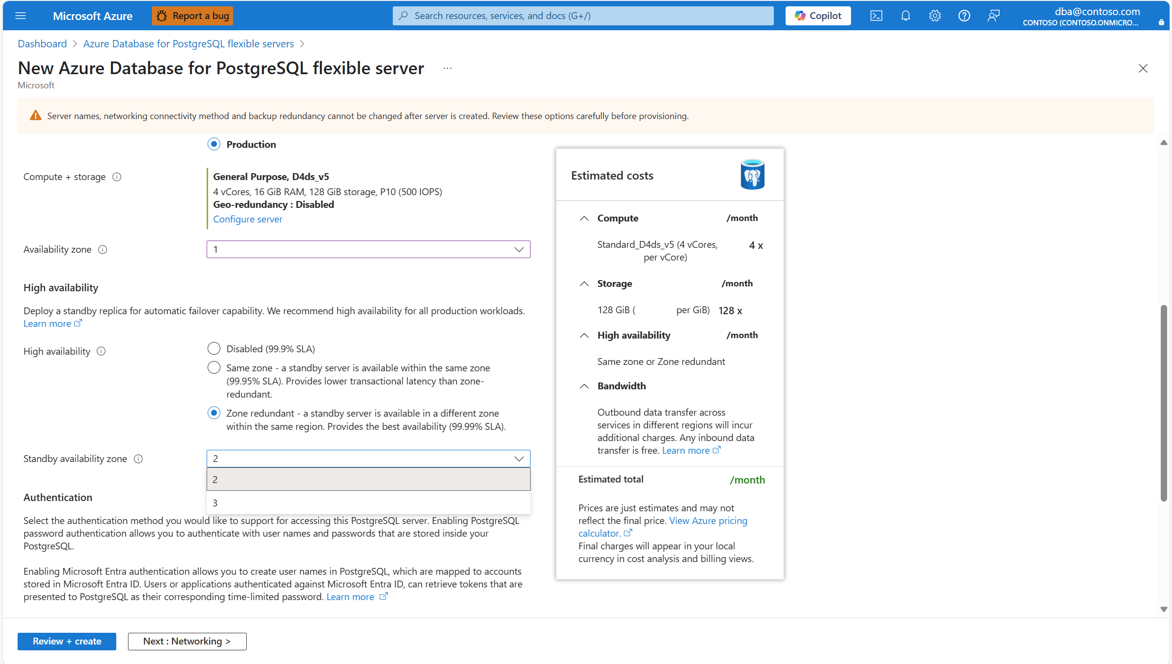1172x664 pixels.
Task: Open the Availability zone dropdown
Action: pyautogui.click(x=368, y=249)
